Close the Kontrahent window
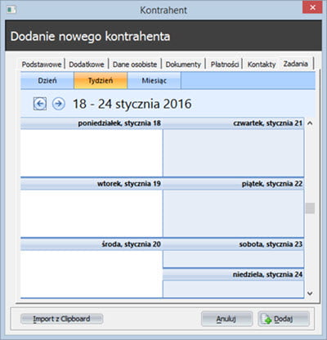The width and height of the screenshot is (327, 340). (312, 7)
